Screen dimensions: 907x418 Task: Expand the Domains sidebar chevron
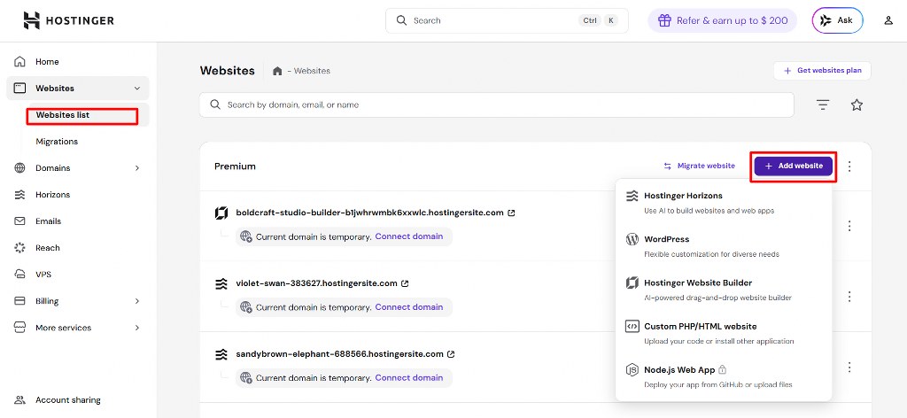137,167
